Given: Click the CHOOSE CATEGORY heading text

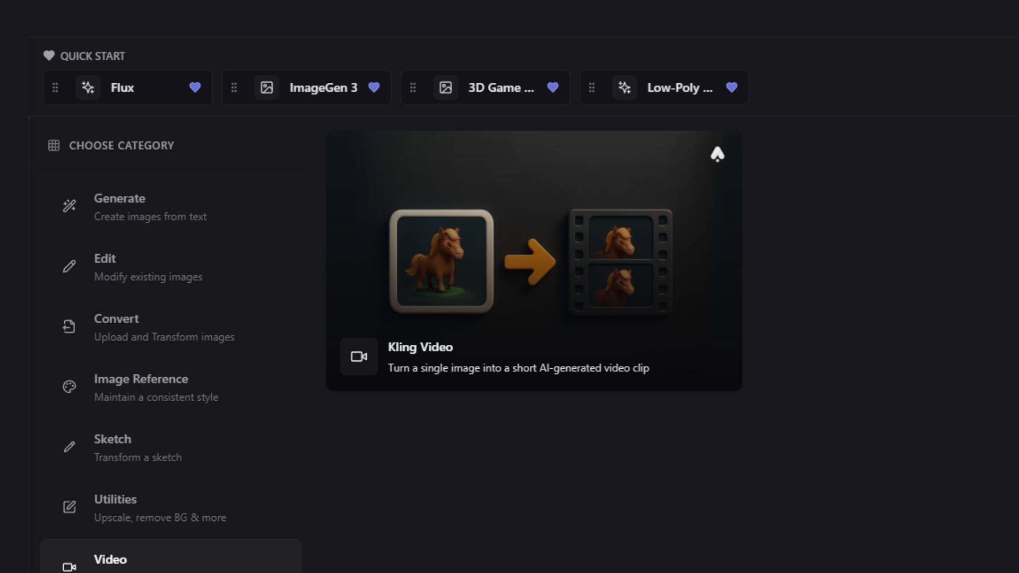Looking at the screenshot, I should coord(122,145).
